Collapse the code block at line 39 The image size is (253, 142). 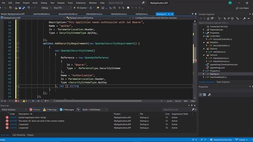pos(18,43)
